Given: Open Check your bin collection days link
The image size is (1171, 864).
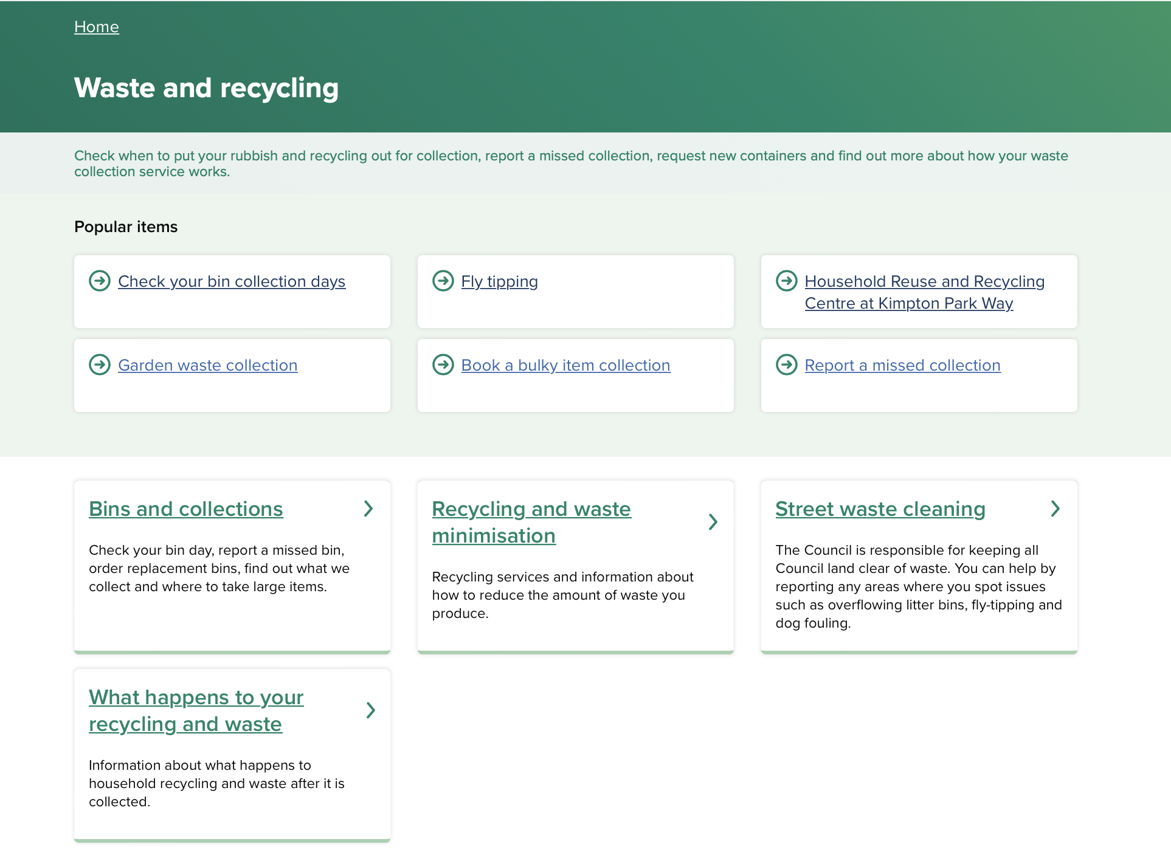Looking at the screenshot, I should coord(232,281).
